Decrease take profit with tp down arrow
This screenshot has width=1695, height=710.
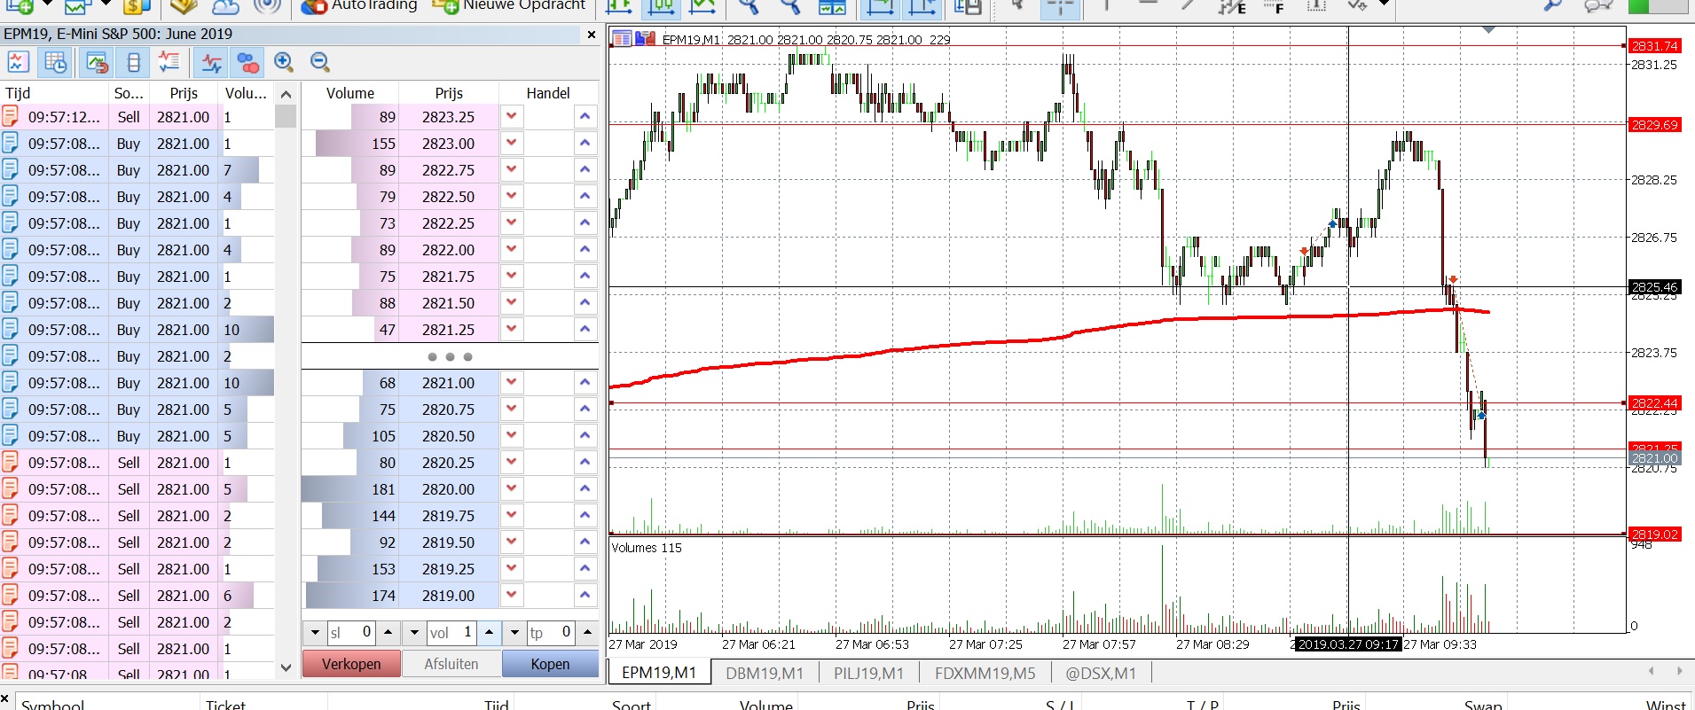514,633
